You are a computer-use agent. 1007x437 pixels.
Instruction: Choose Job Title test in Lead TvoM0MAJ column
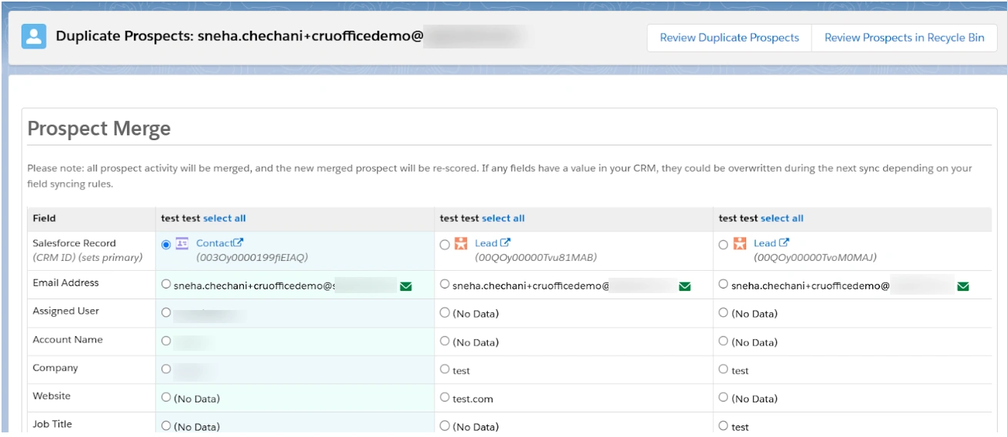[x=723, y=425]
